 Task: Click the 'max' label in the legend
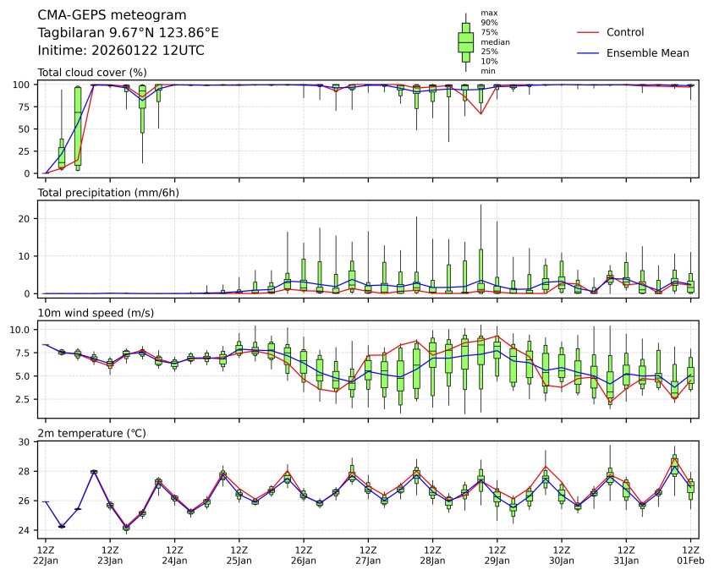pyautogui.click(x=488, y=13)
